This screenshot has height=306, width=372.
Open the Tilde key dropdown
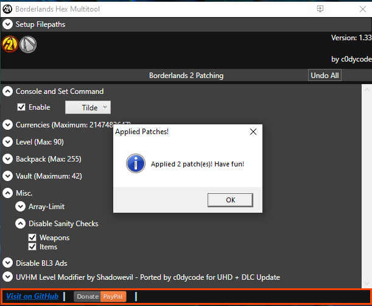tap(88, 107)
